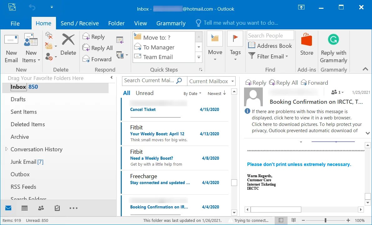372x225 pixels.
Task: Switch to the Calendar view
Action: pos(24,208)
